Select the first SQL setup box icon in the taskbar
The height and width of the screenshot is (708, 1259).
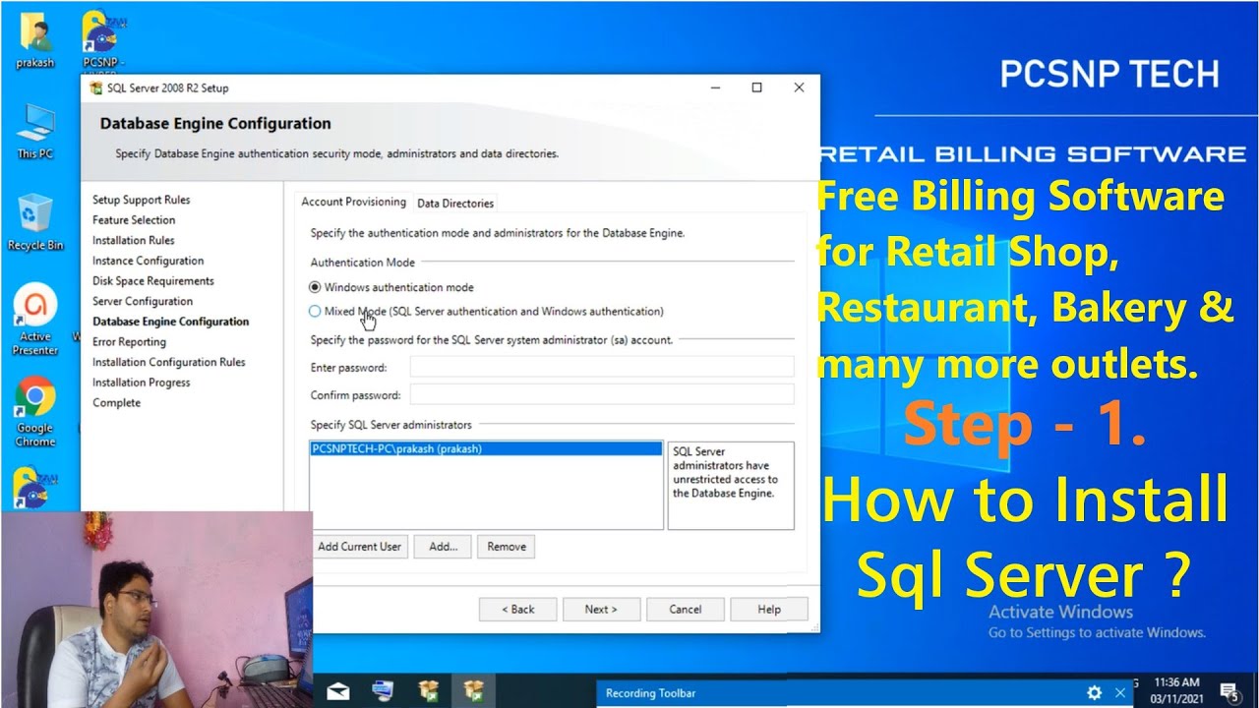point(429,692)
